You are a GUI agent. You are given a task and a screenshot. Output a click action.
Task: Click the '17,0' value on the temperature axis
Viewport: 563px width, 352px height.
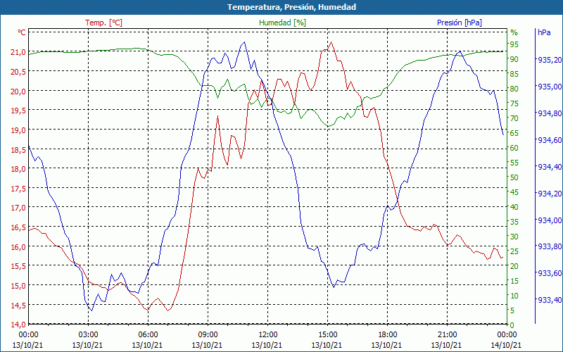pyautogui.click(x=18, y=208)
